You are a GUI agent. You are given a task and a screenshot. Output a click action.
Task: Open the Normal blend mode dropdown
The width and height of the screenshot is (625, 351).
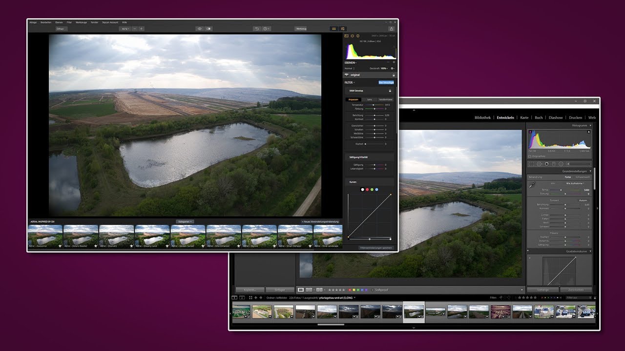point(350,68)
